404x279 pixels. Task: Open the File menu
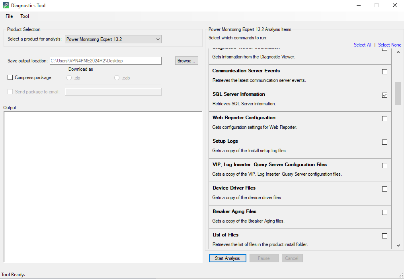tap(9, 16)
